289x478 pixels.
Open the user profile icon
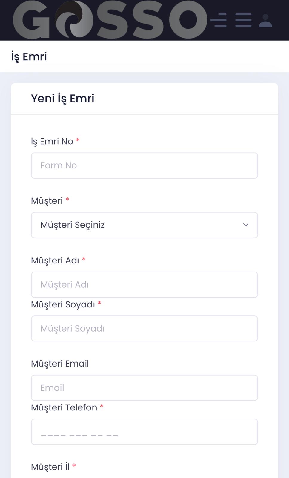click(x=265, y=21)
